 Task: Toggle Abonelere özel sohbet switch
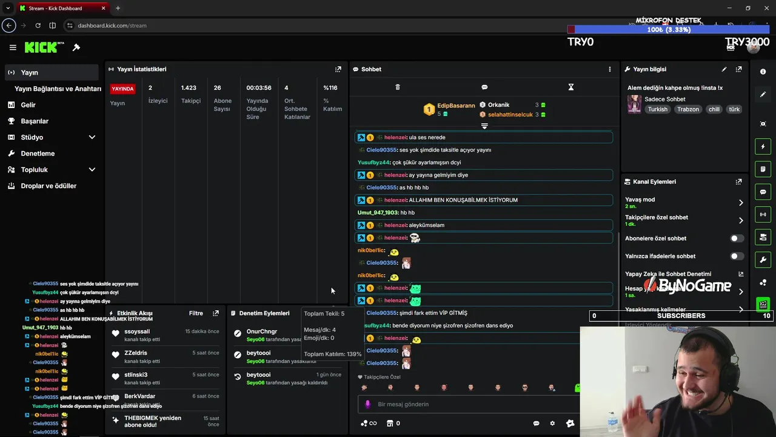(x=737, y=239)
